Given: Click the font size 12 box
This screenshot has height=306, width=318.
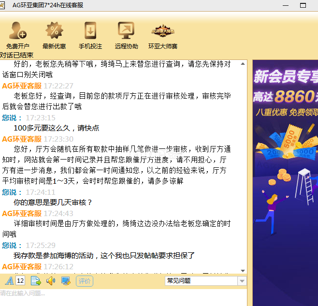Looking at the screenshot, I should (x=20, y=281).
